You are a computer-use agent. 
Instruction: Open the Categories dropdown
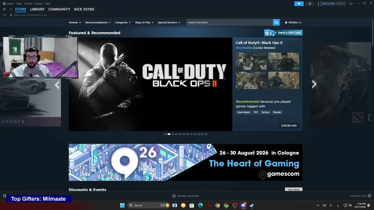tap(123, 22)
